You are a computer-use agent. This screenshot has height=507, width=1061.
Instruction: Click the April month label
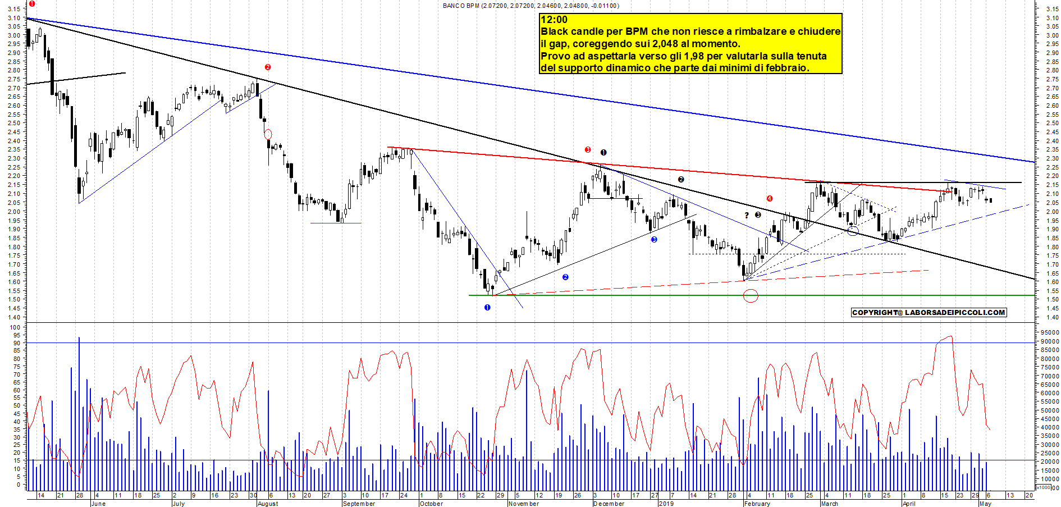[909, 504]
